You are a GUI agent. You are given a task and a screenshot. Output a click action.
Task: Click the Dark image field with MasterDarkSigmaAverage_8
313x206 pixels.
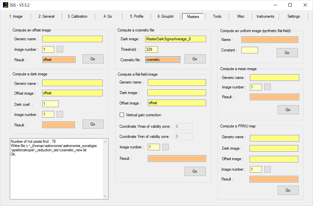[176, 39]
